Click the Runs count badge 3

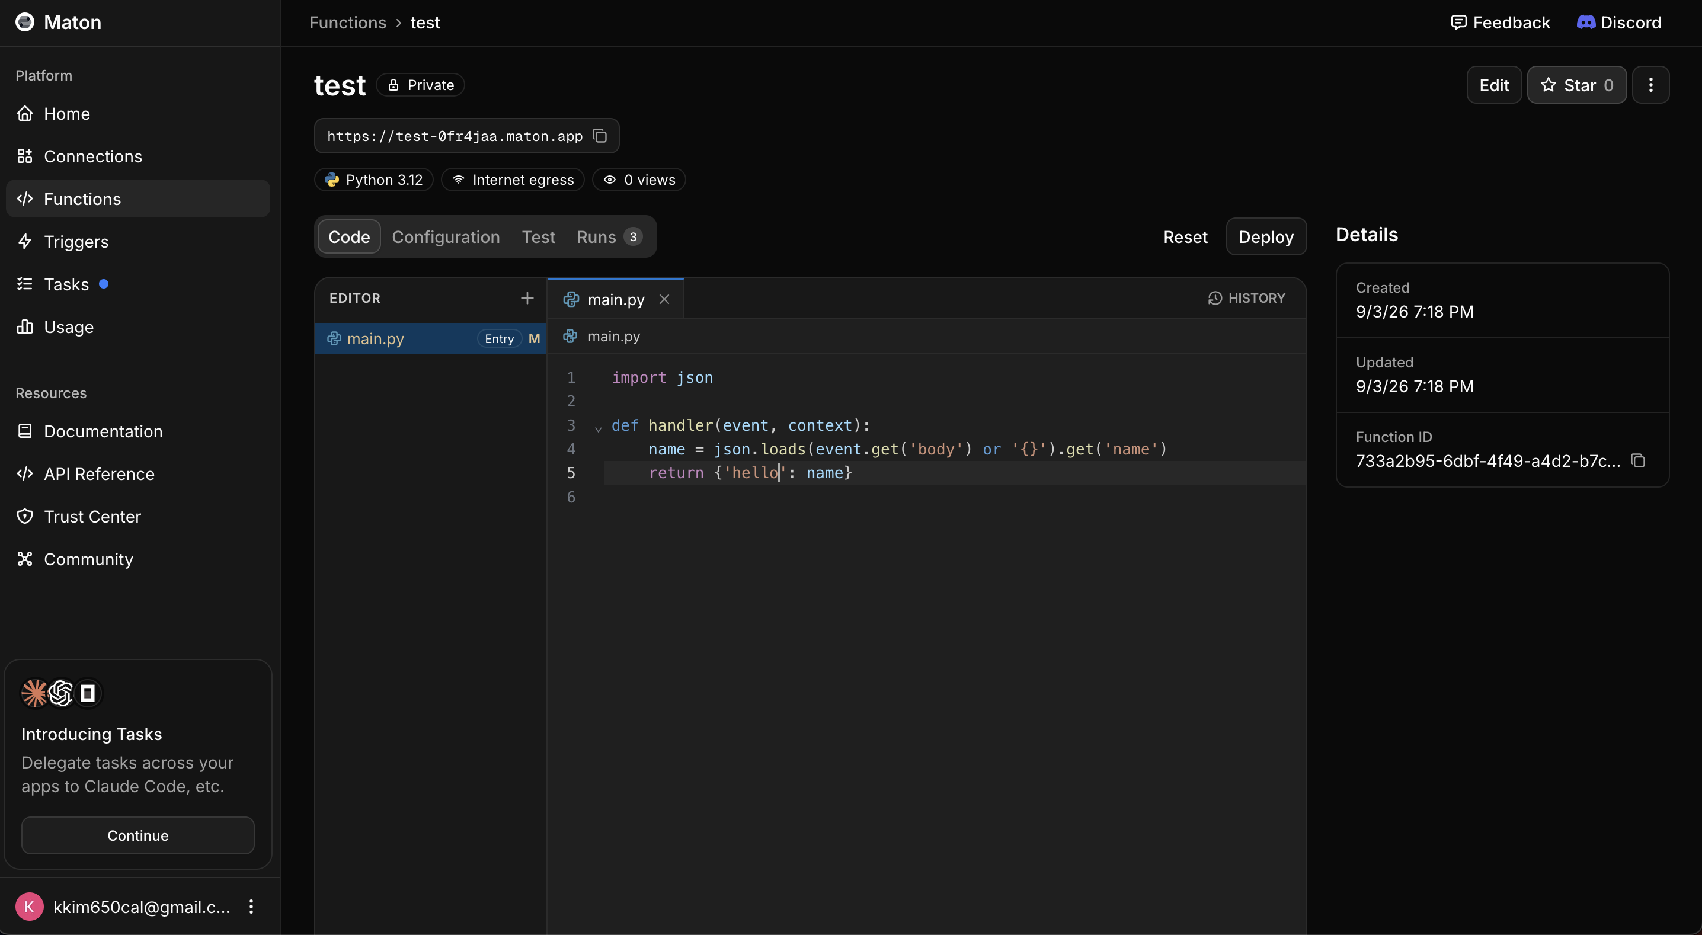(x=633, y=236)
